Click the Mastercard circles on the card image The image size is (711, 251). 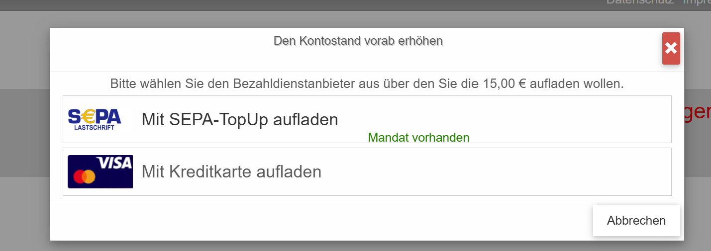click(84, 176)
